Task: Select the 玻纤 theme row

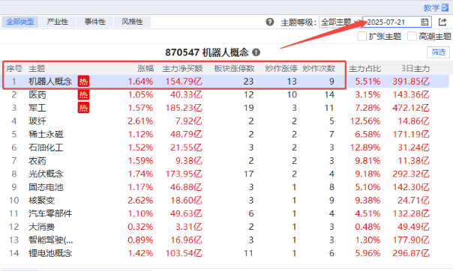Action: pos(224,121)
